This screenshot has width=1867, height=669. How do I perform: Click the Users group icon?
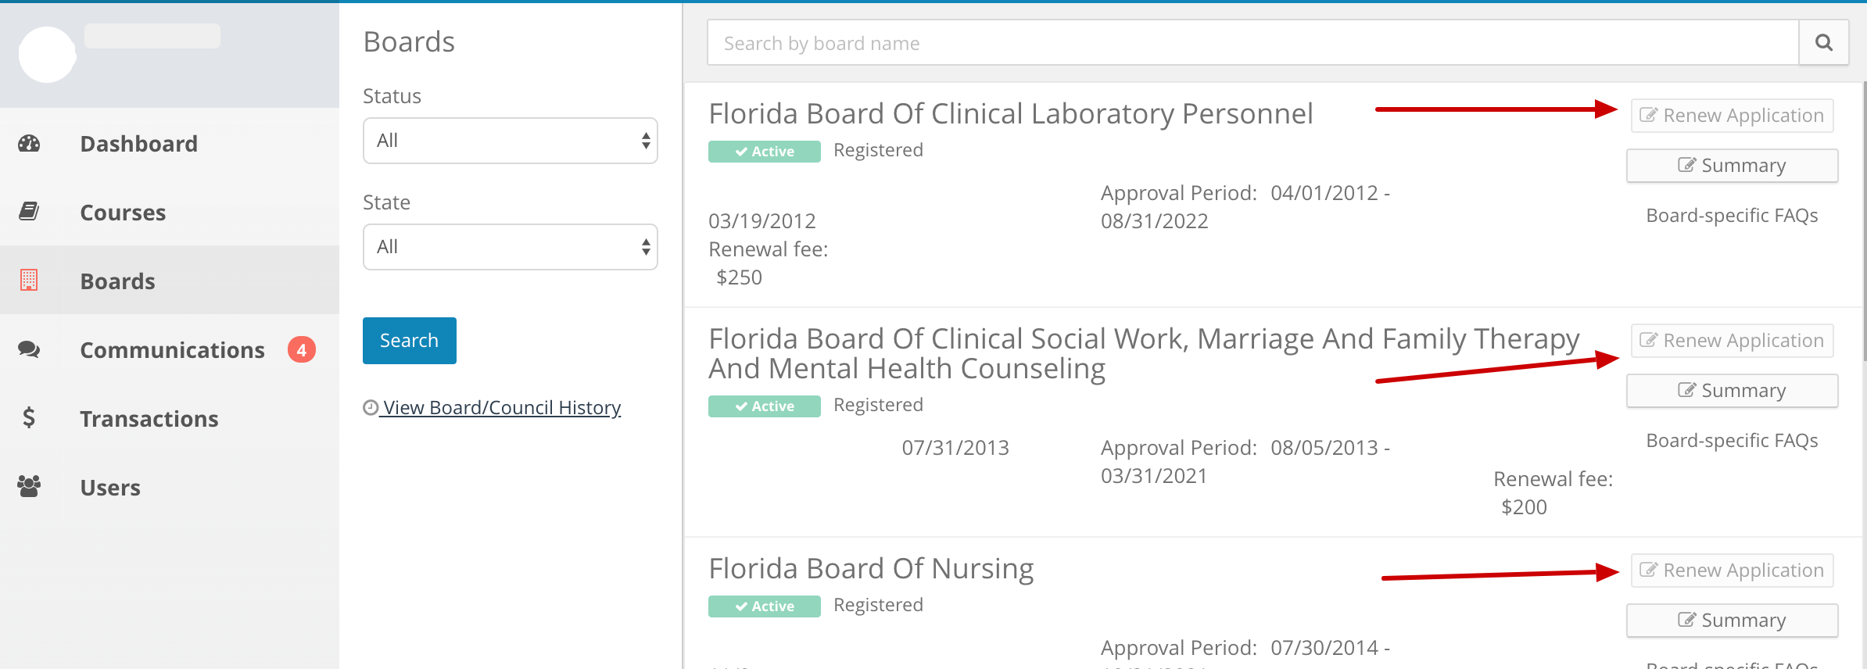coord(29,486)
